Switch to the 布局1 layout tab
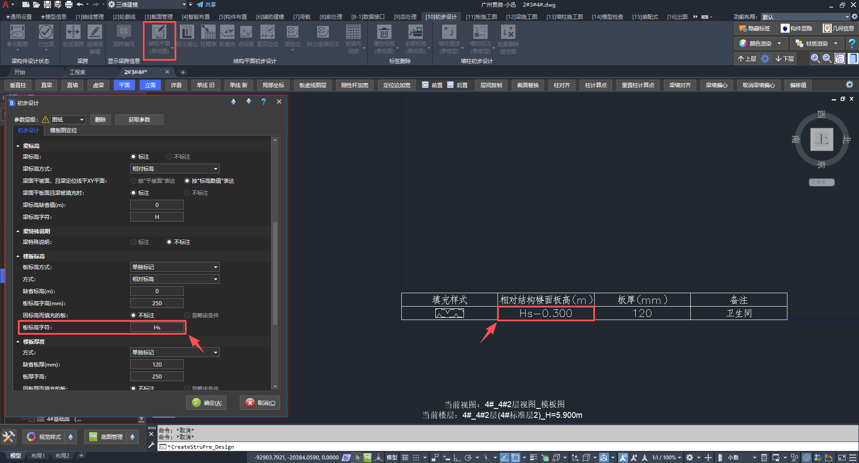Screen dimensions: 859x463 pos(38,456)
